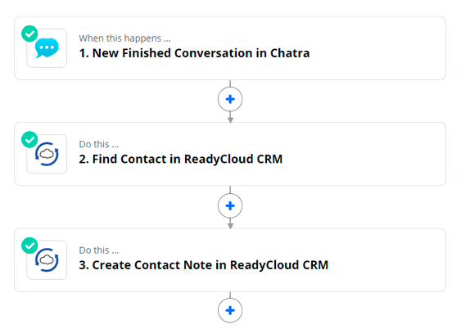Click the 'Do this ...' label in step 3

(x=99, y=250)
